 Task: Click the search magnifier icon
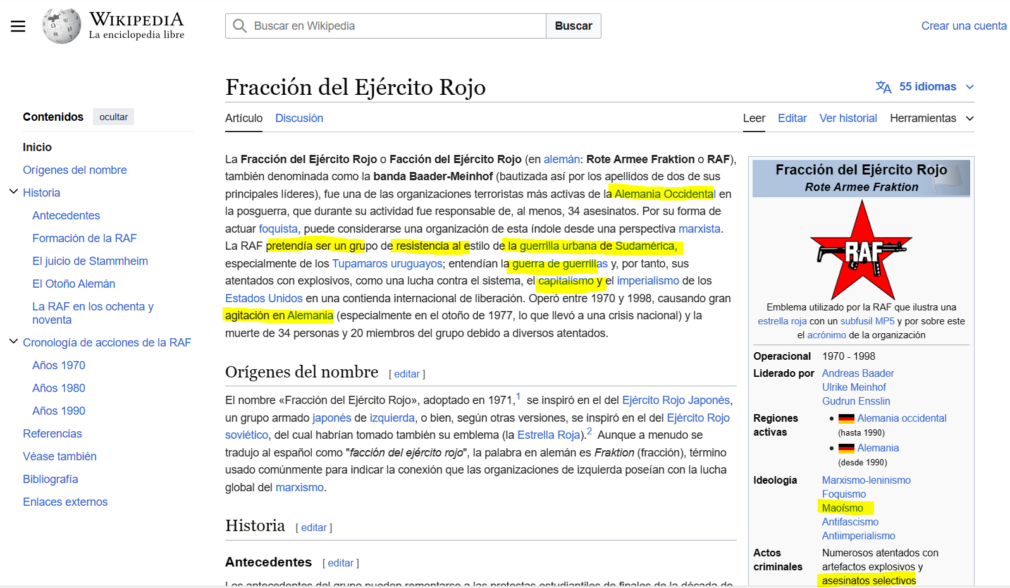(x=240, y=26)
